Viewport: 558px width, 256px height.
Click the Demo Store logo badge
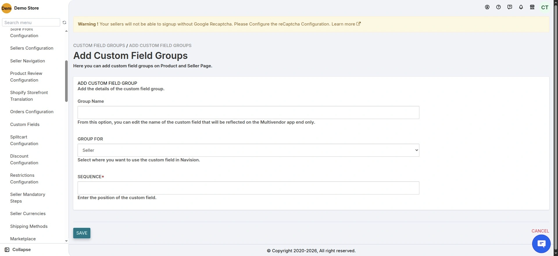click(x=6, y=8)
